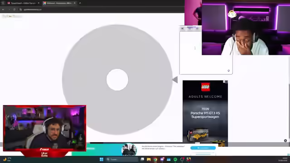Open the Windows Start menu
This screenshot has width=290, height=163.
101,159
